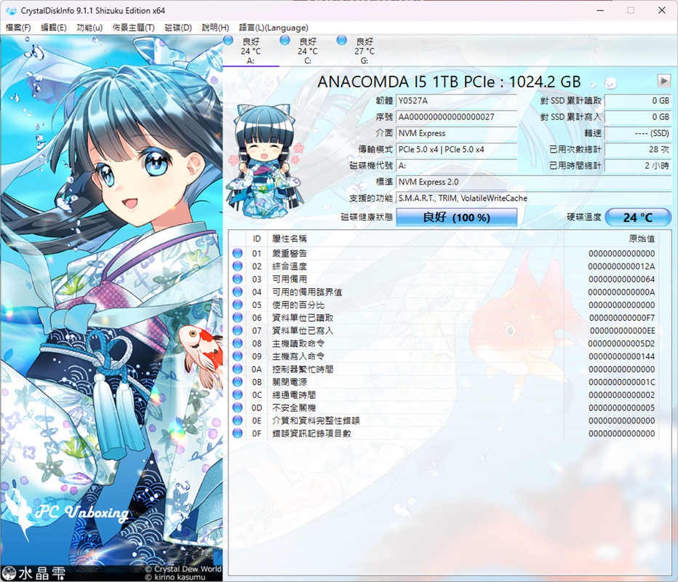Screen dimensions: 678x582
Task: Click raw value 0000000000001C
Action: pos(622,382)
